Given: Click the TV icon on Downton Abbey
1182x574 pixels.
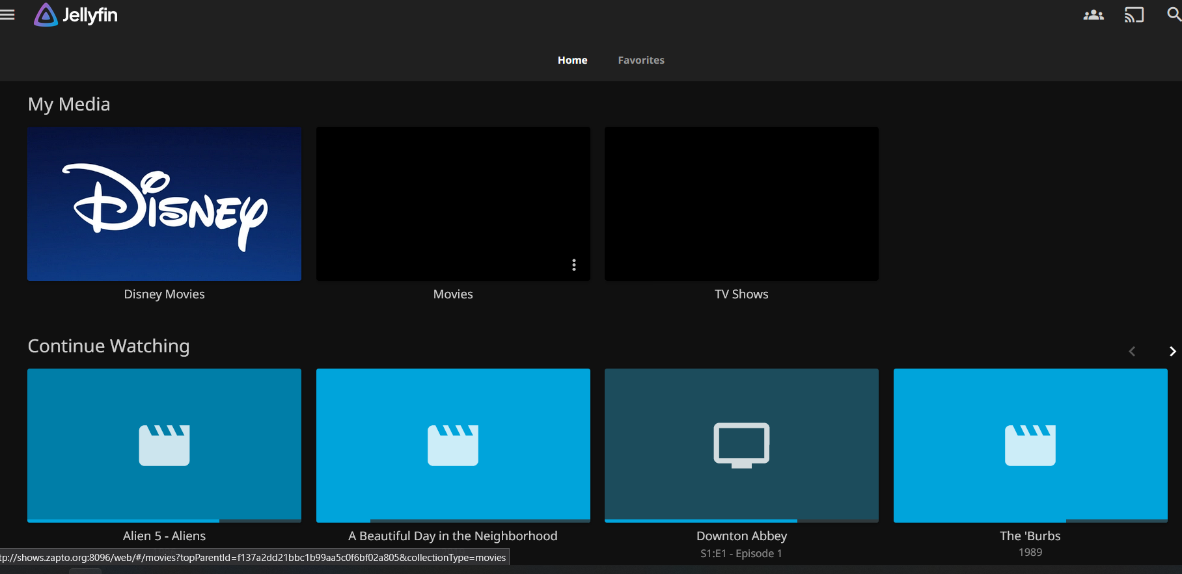Looking at the screenshot, I should 741,445.
